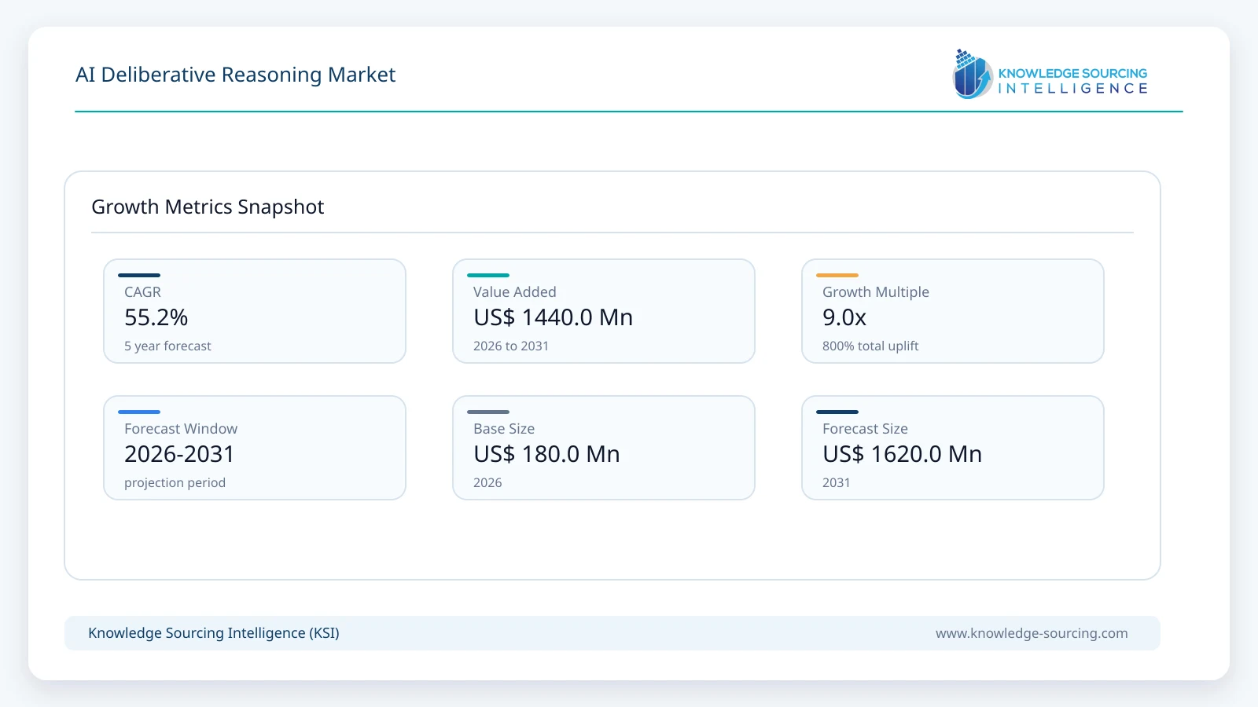This screenshot has width=1258, height=707.
Task: Click the 'Forecast Size' label
Action: point(865,429)
